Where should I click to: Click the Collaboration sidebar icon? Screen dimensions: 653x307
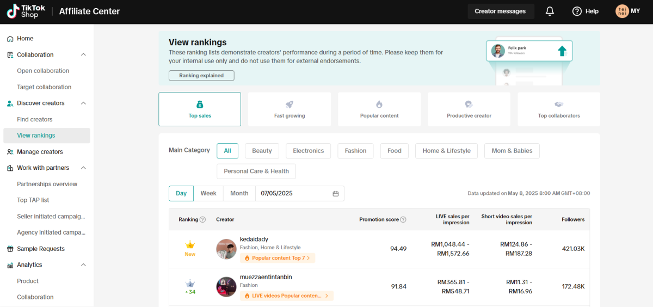[x=10, y=55]
